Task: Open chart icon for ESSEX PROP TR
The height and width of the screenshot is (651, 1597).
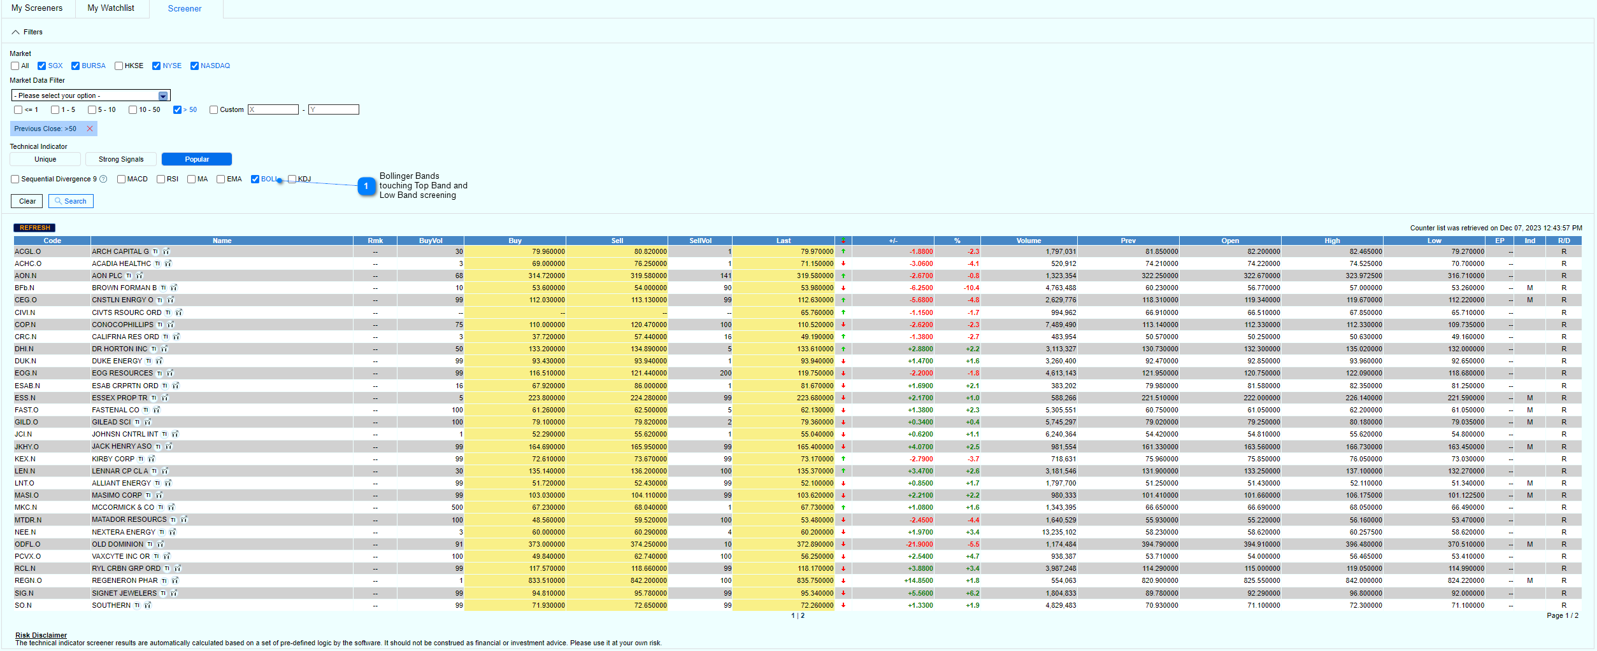Action: pos(165,398)
